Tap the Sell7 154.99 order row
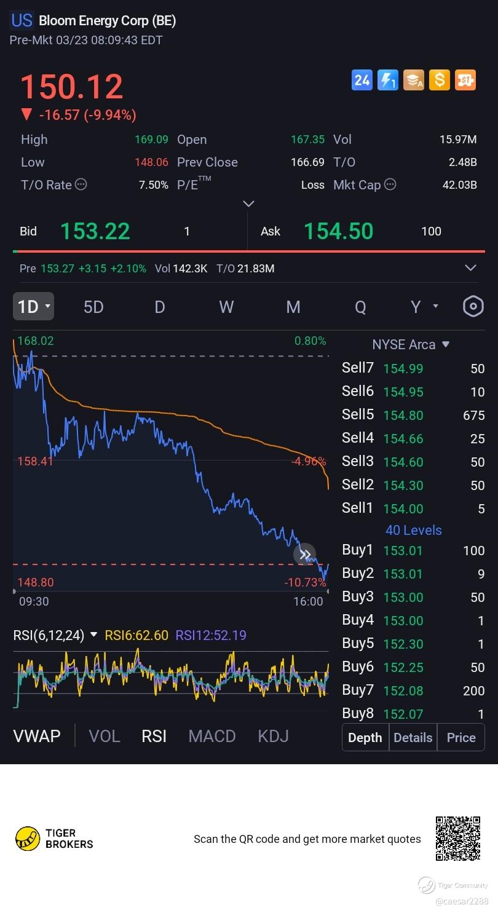Screen dimensions: 498x913 [x=413, y=368]
